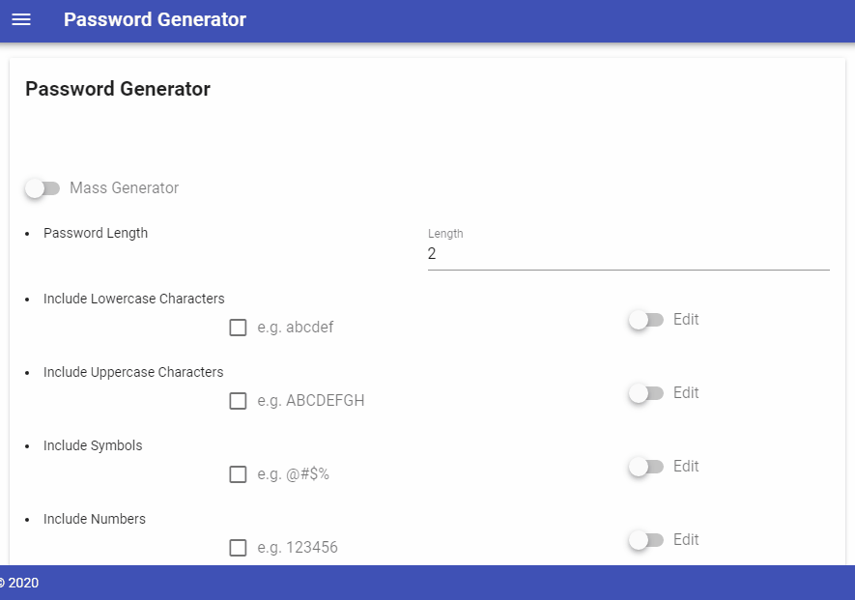Click the Password Generator app bar title
Image resolution: width=855 pixels, height=600 pixels.
point(155,19)
